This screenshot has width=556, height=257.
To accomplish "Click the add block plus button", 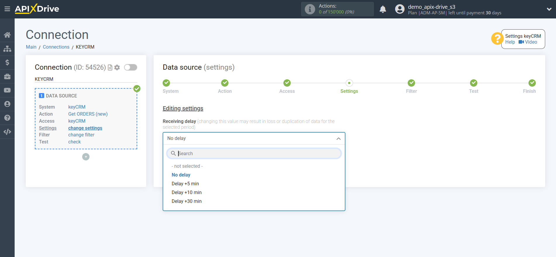I will pos(86,157).
